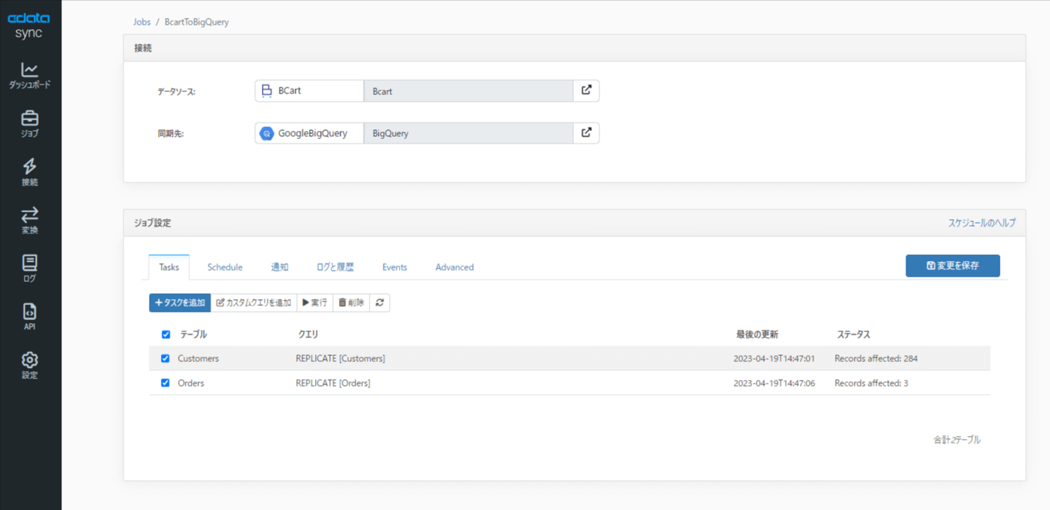Open the Advanced tab
This screenshot has height=510, width=1050.
454,267
